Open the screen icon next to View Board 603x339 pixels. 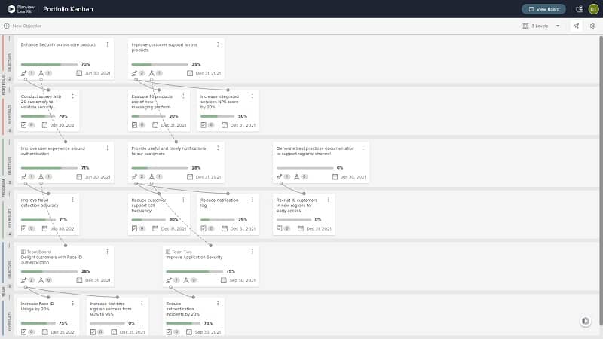click(x=579, y=9)
